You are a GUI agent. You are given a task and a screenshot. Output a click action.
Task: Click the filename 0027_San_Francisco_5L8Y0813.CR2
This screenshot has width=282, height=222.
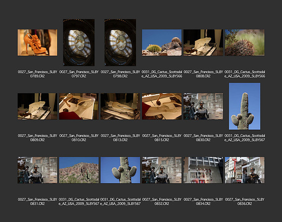point(120,138)
